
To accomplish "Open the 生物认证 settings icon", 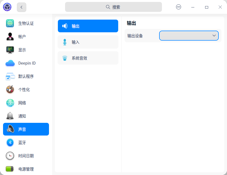I will [x=10, y=23].
